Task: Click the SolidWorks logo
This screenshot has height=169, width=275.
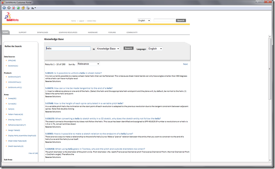Action: point(12,17)
